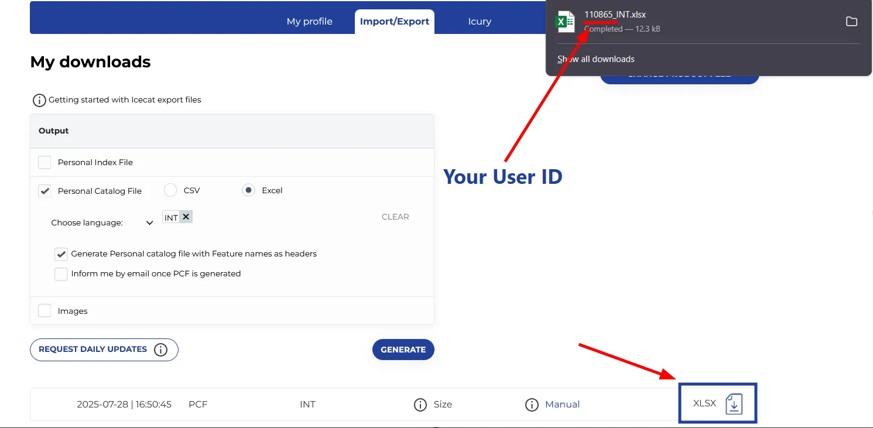Viewport: 873px width, 428px height.
Task: Uncheck the Personal Catalog File checkbox
Action: click(44, 191)
